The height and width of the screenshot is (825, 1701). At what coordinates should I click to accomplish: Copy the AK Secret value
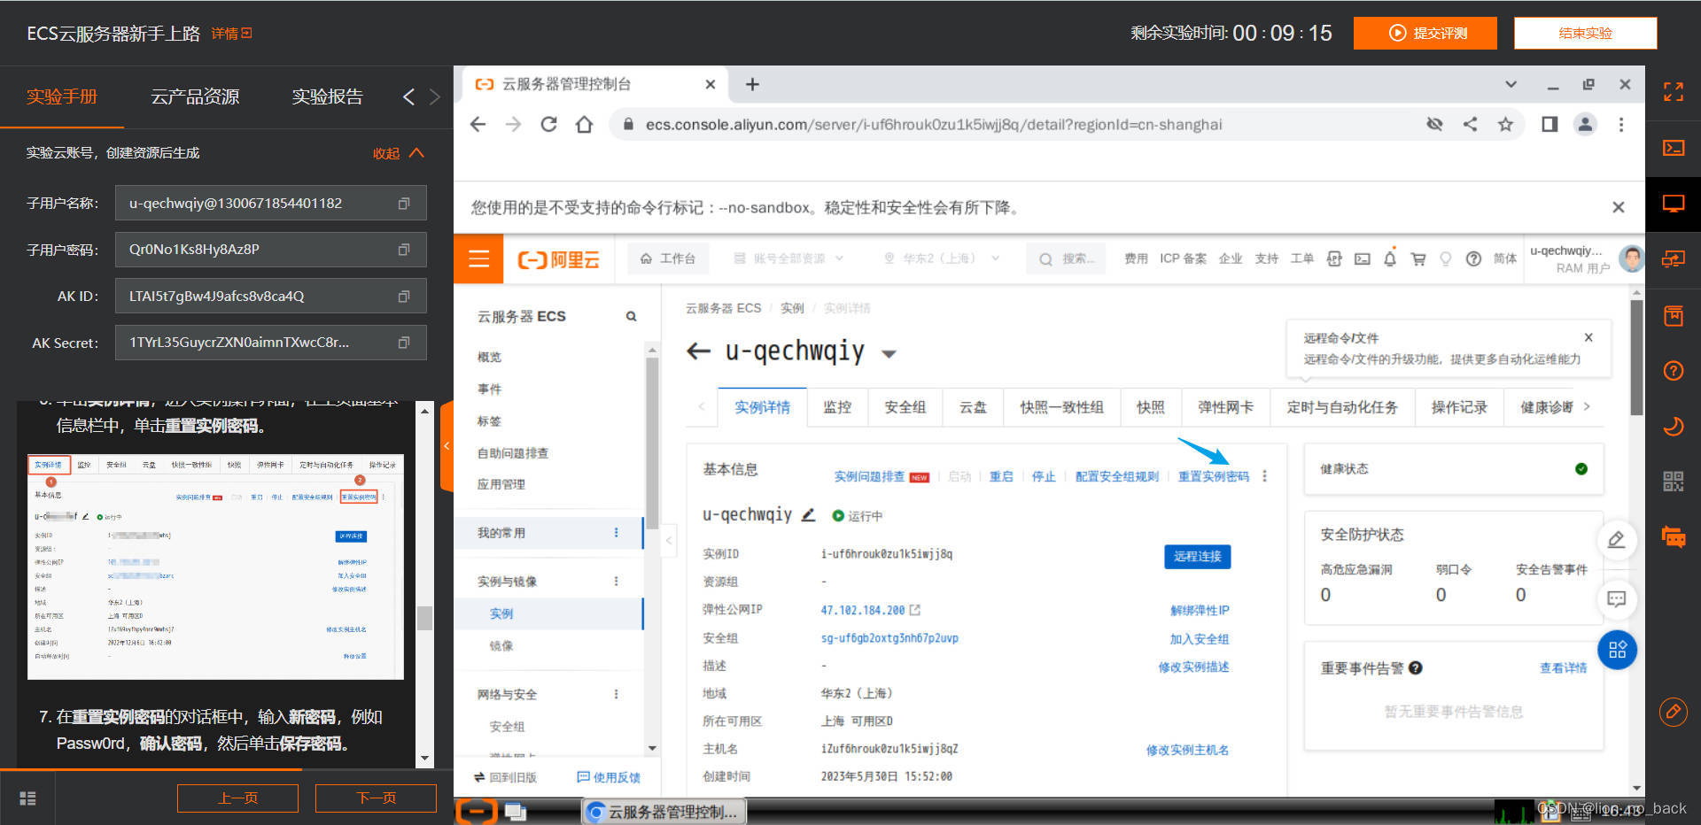tap(404, 343)
